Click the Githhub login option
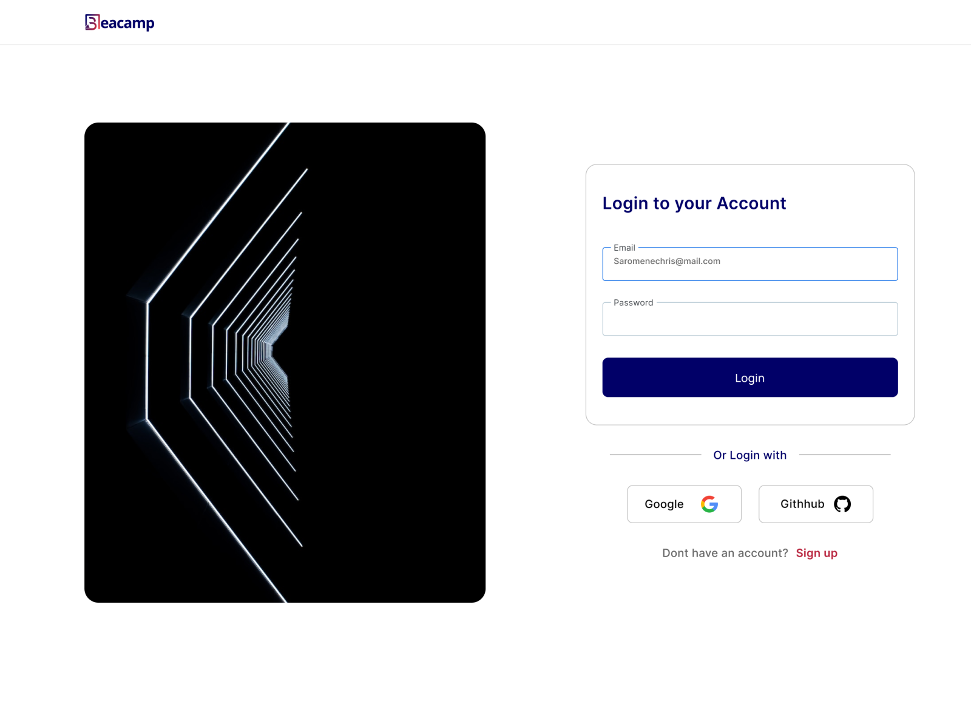Screen dimensions: 971x721 [815, 504]
